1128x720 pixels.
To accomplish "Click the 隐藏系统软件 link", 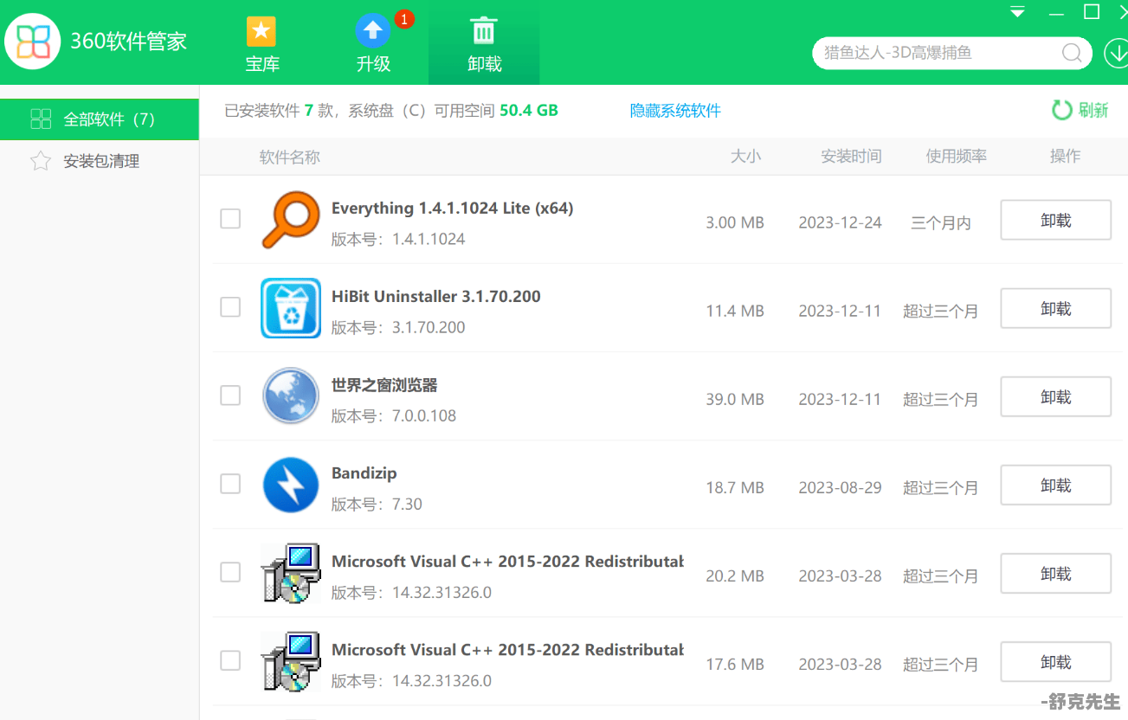I will pos(675,111).
